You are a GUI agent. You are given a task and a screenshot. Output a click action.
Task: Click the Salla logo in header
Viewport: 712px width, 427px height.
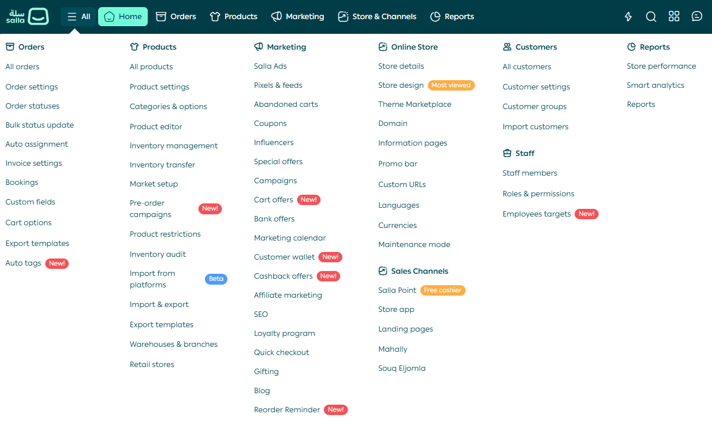pyautogui.click(x=27, y=16)
